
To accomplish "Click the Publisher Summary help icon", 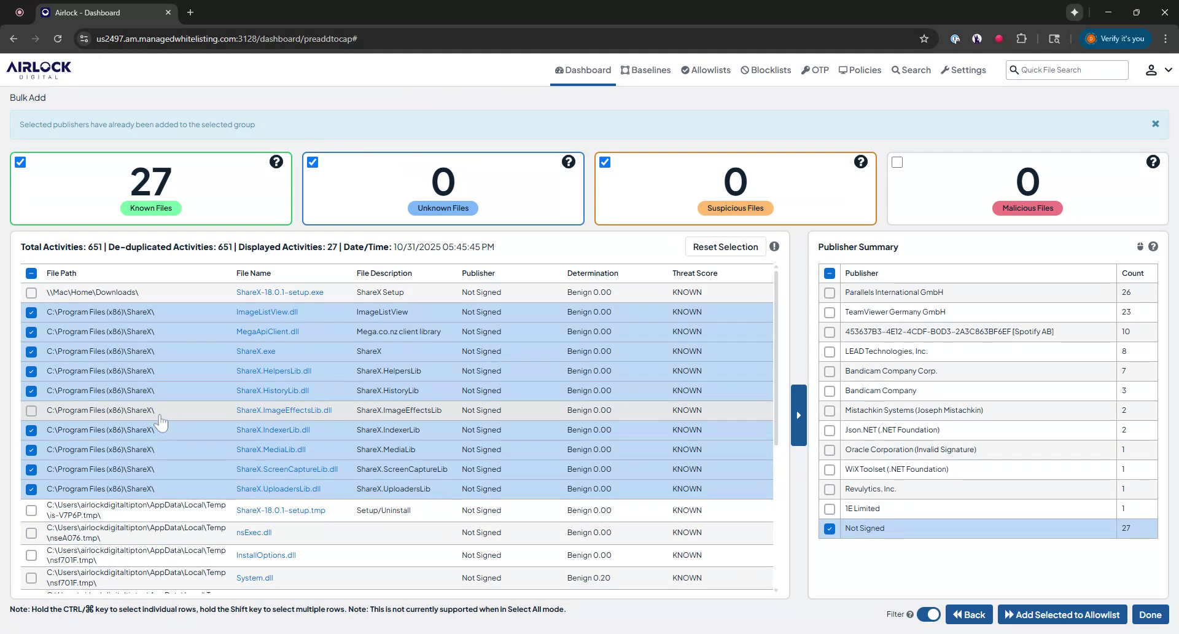I will (1153, 246).
